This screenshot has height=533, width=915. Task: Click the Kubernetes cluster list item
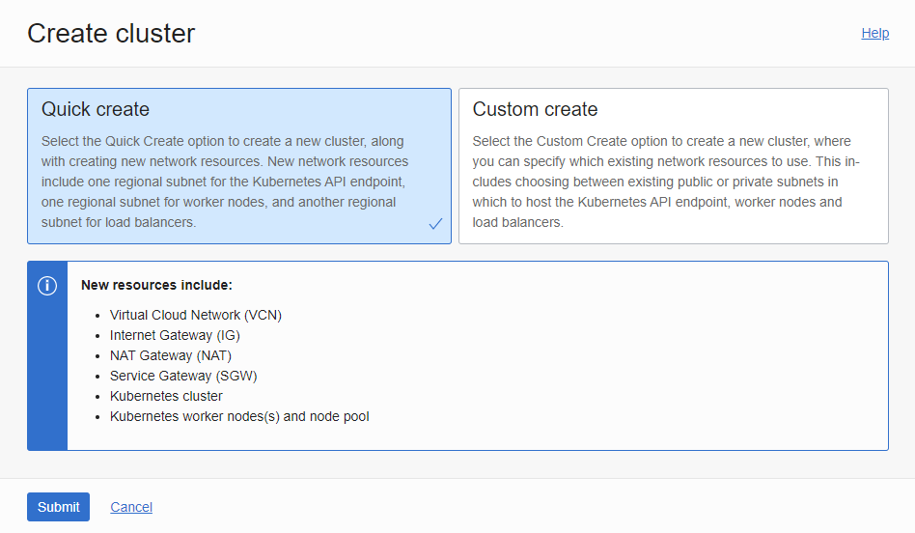[x=166, y=396]
